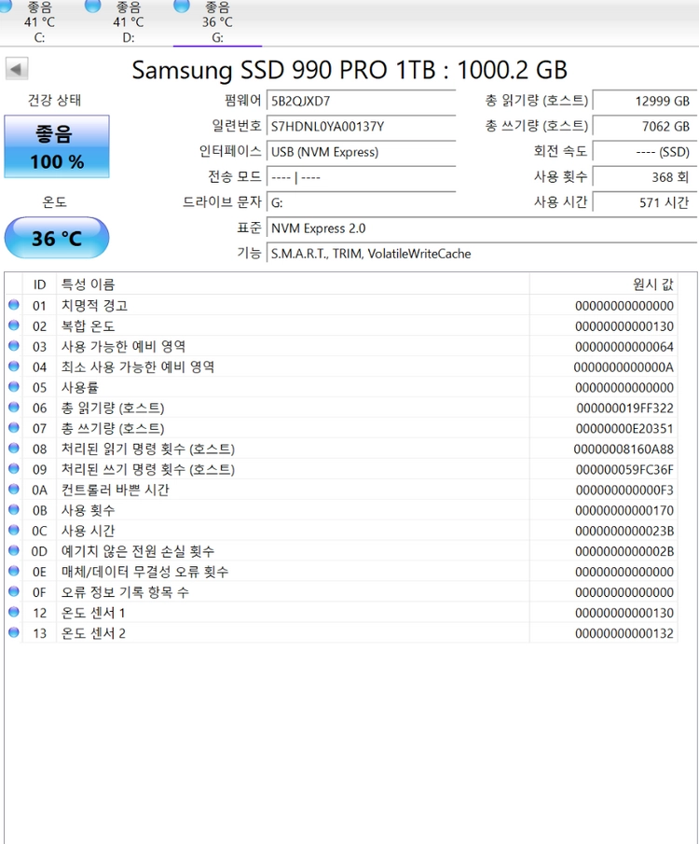Click the 특성 이름 column header
Viewport: 699px width, 844px height.
pos(293,284)
